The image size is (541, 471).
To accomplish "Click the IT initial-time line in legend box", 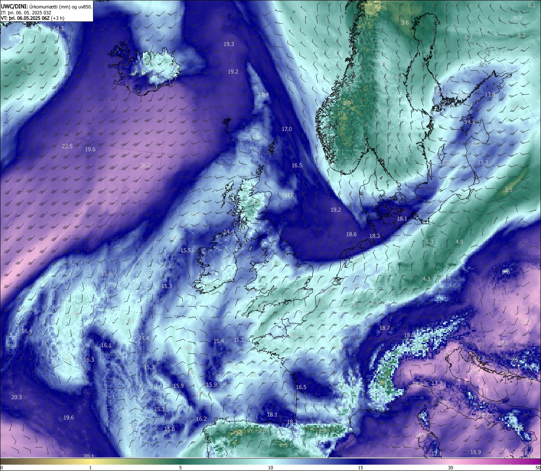I will (25, 13).
